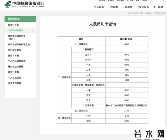Open 服务价目表 in the sidebar
The height and width of the screenshot is (140, 167).
click(14, 25)
